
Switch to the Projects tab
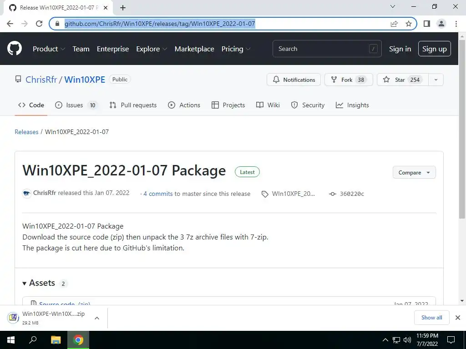tap(228, 105)
